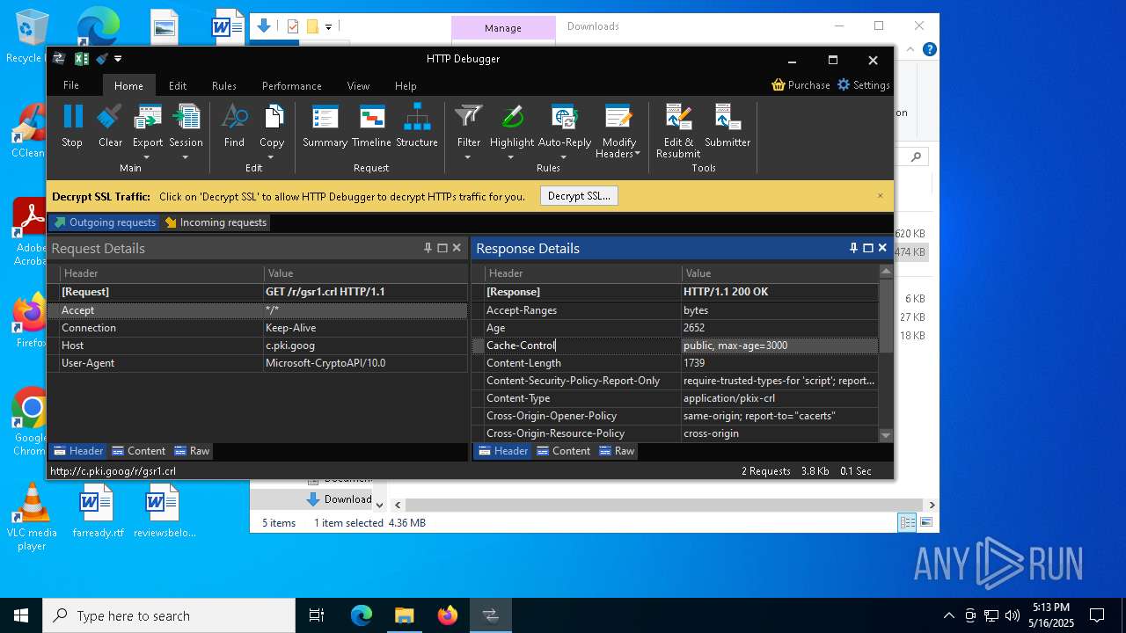The image size is (1126, 633).
Task: Pin the Request Details panel
Action: pos(428,248)
